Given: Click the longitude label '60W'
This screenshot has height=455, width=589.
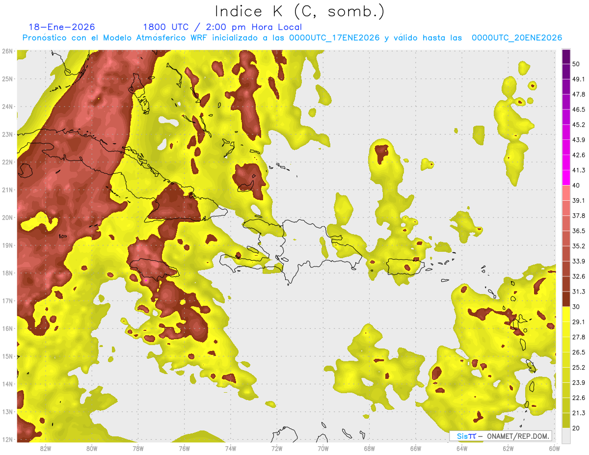Looking at the screenshot, I should coord(554,449).
